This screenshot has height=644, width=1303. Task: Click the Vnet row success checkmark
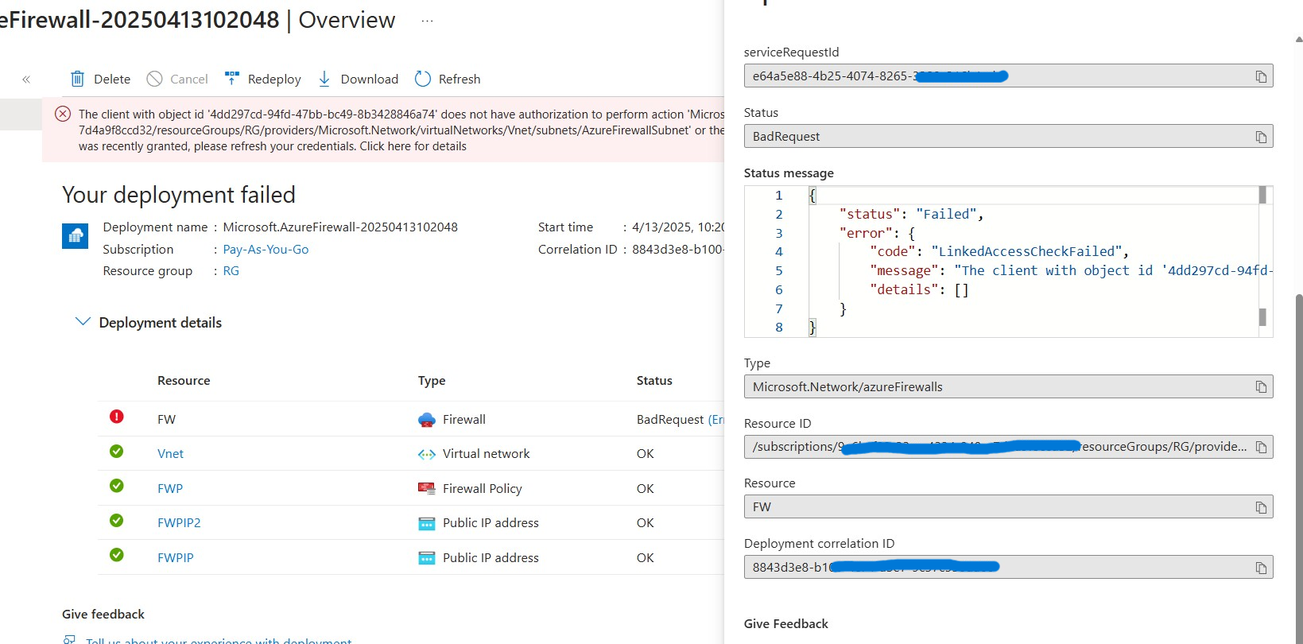pos(117,452)
